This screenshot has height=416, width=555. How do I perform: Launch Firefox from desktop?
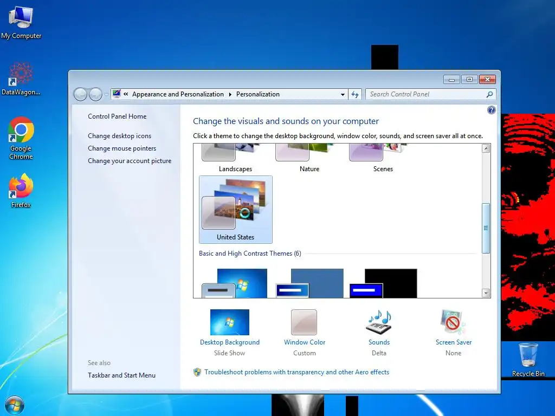21,190
